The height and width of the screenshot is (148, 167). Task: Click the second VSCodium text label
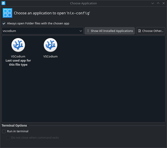(50, 57)
